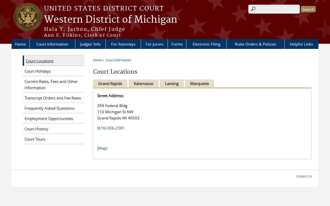This screenshot has width=330, height=206.
Task: Open Court History sidebar link
Action: pos(54,129)
